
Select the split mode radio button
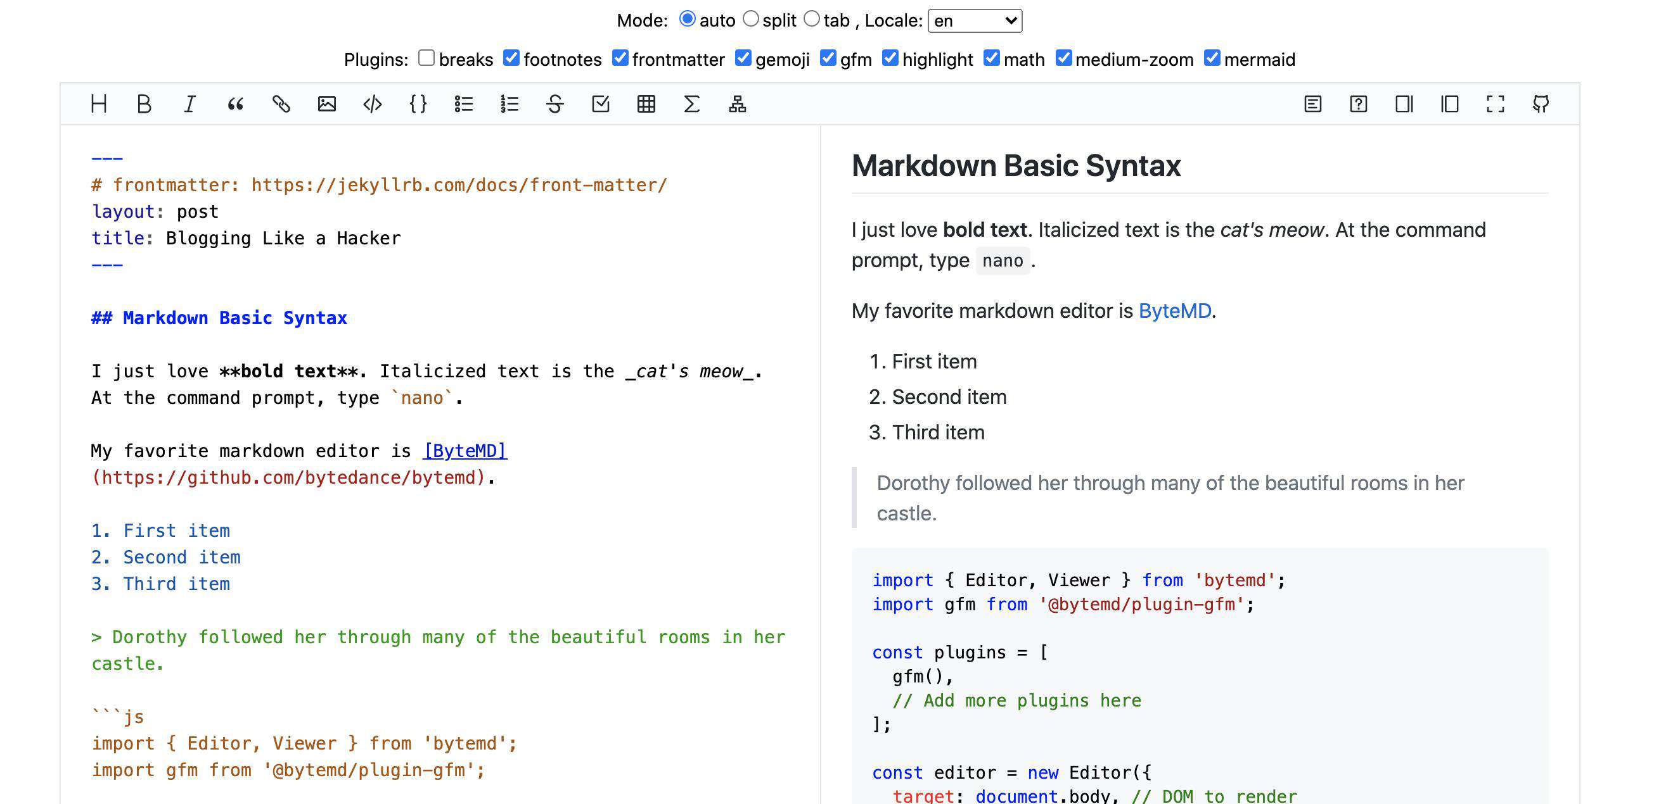point(750,19)
